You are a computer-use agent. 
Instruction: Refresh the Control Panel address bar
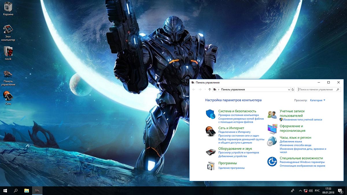293,90
